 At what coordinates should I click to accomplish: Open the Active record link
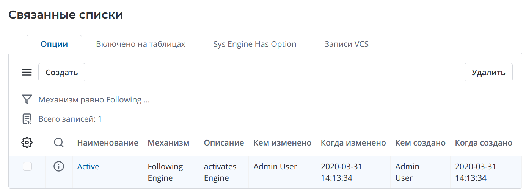(88, 167)
